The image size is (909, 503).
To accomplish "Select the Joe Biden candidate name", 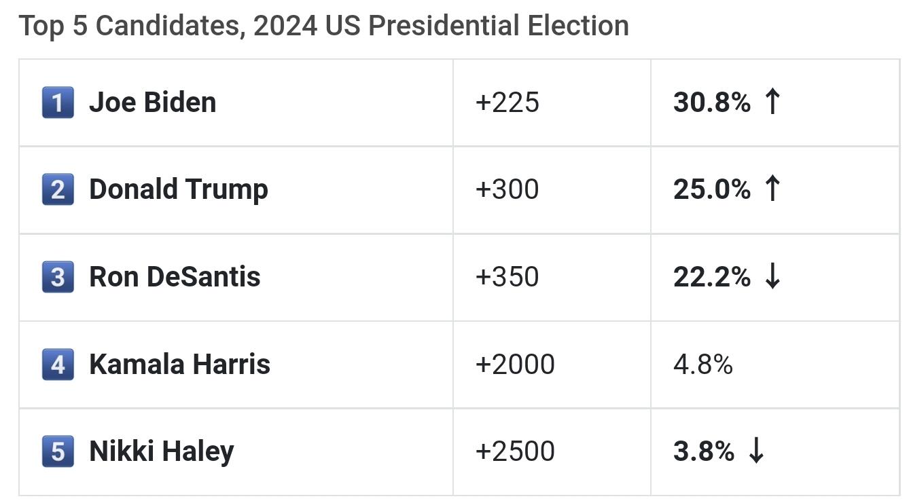I will [x=153, y=103].
